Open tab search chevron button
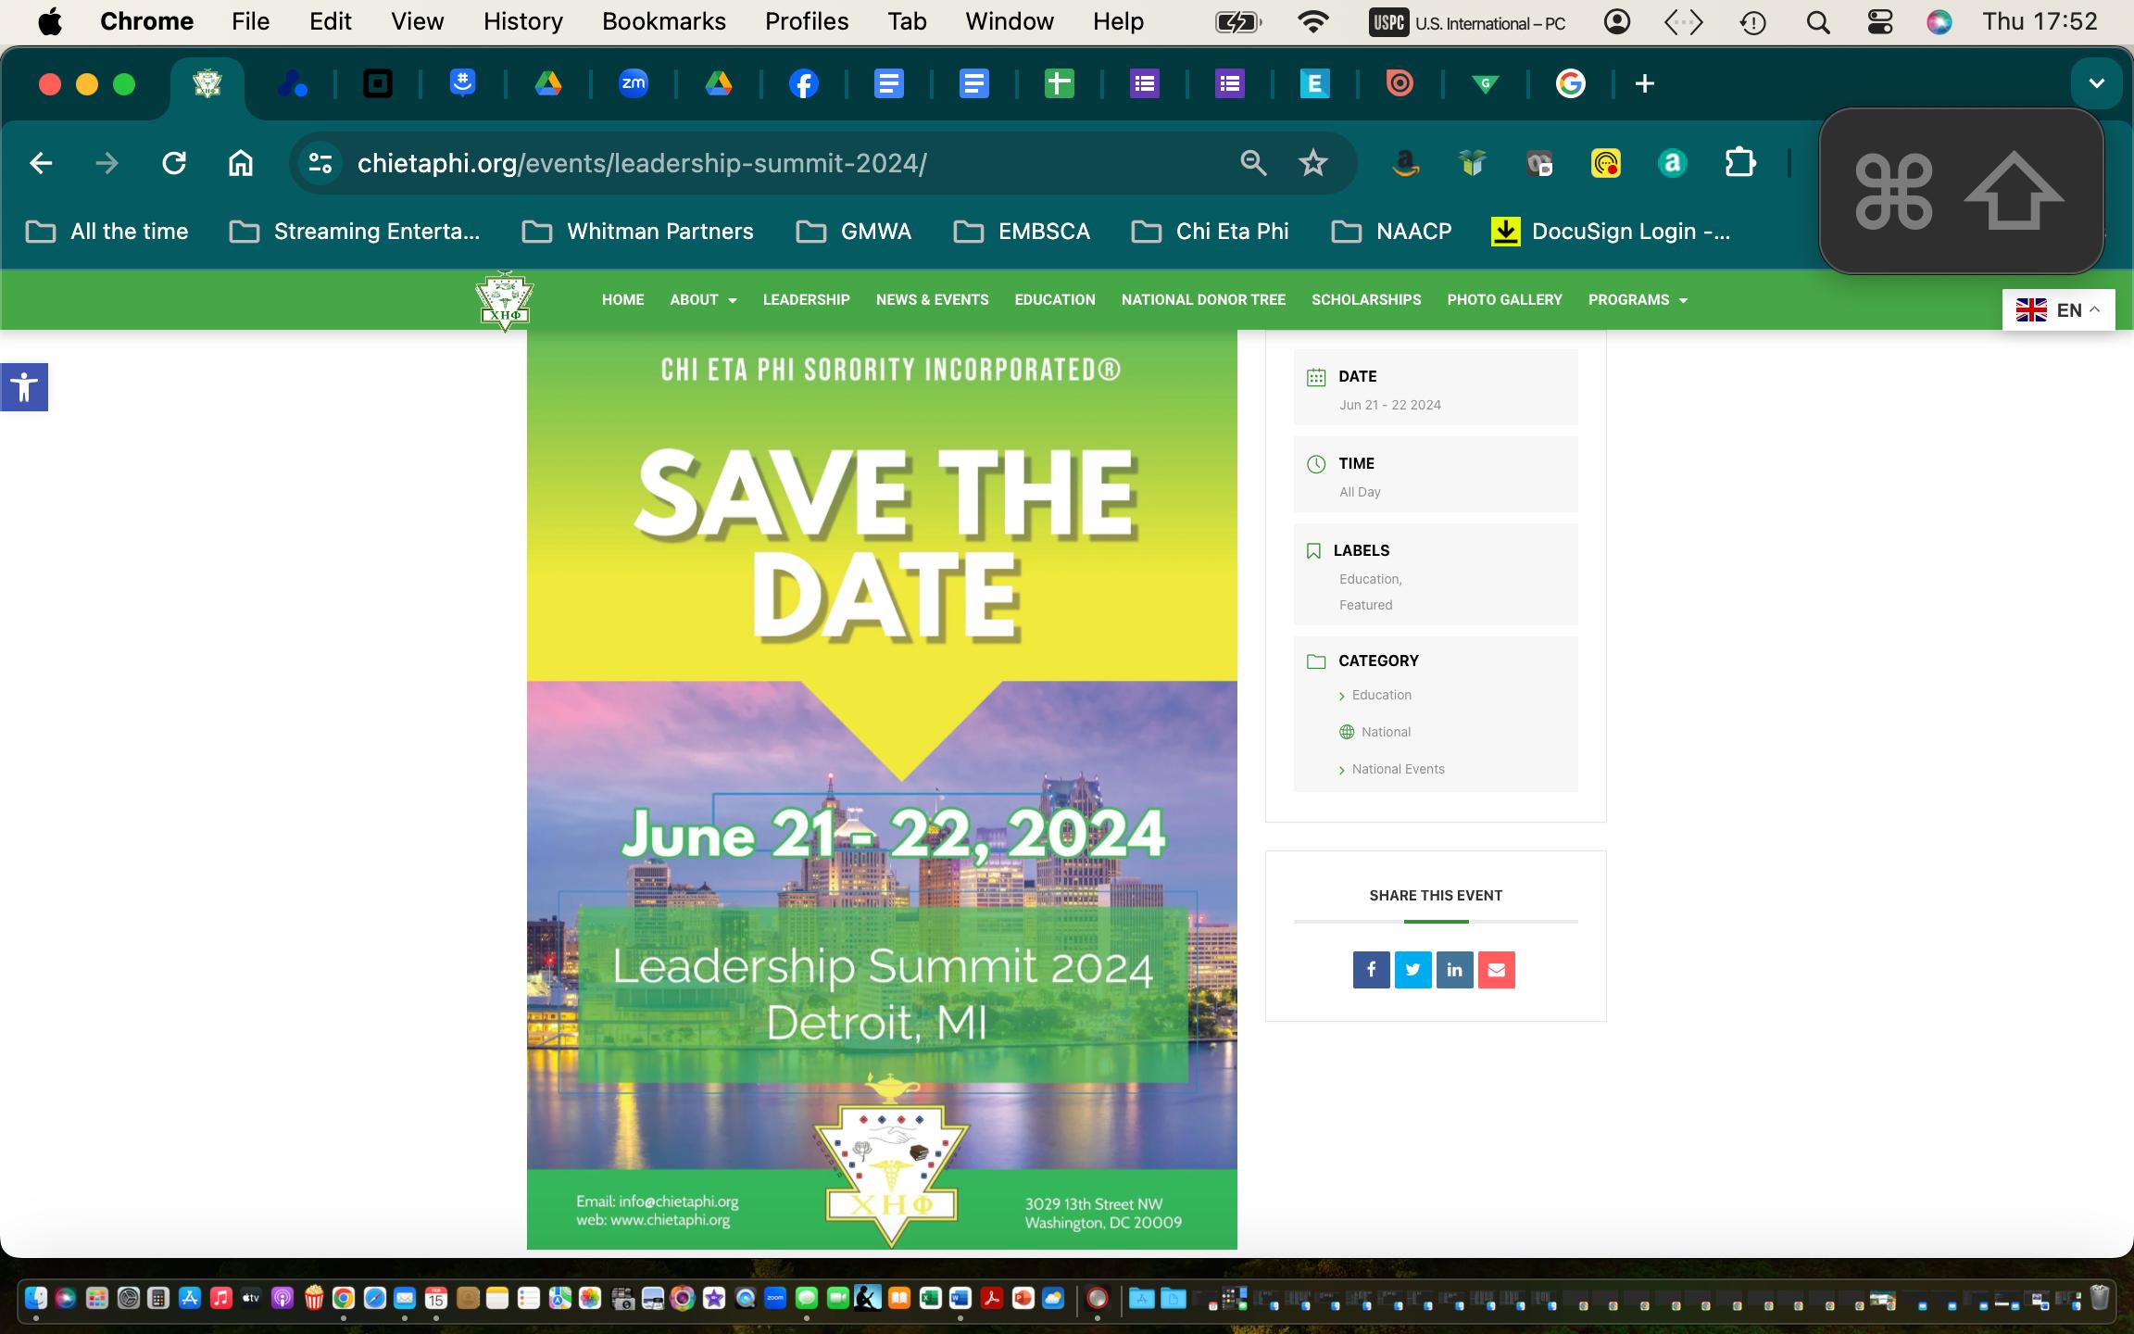Viewport: 2134px width, 1334px height. pyautogui.click(x=2096, y=83)
